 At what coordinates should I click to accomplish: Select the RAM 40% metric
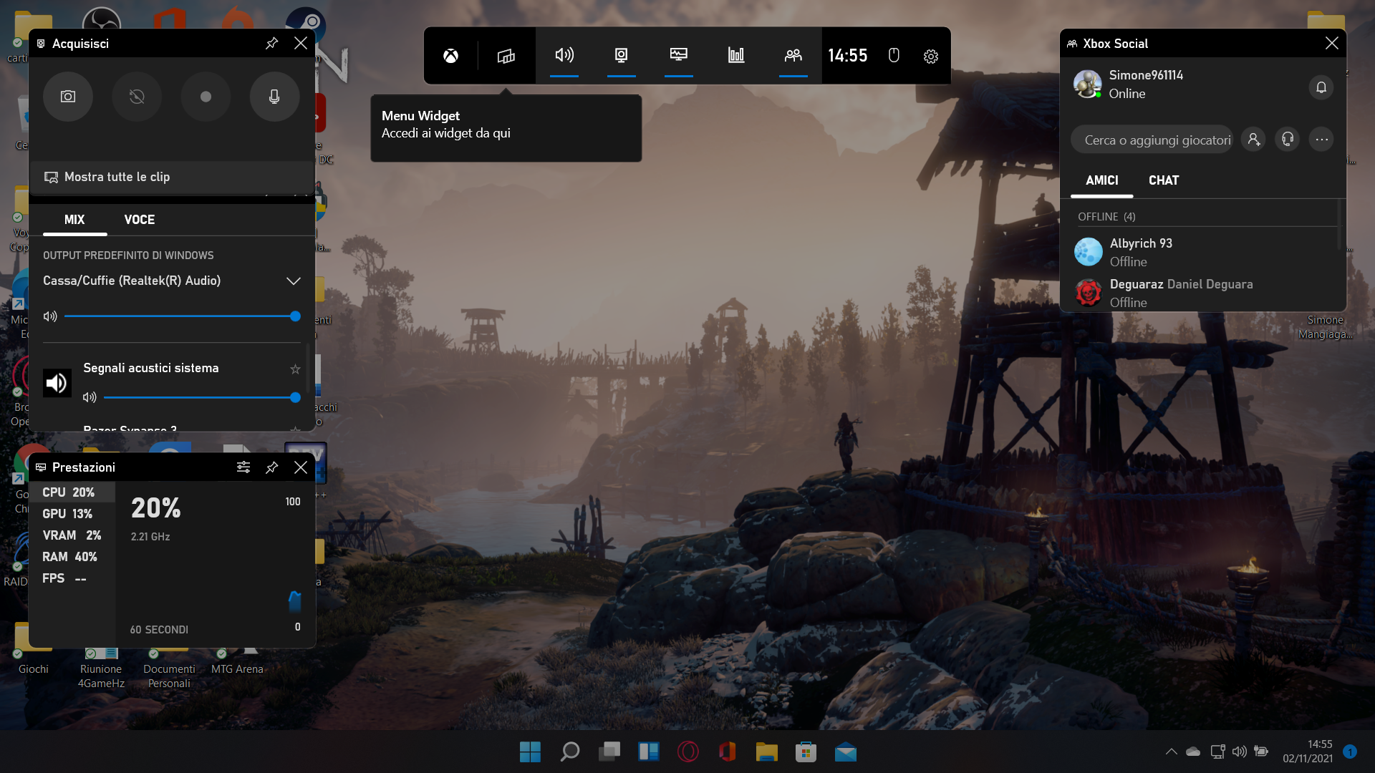[x=72, y=557]
